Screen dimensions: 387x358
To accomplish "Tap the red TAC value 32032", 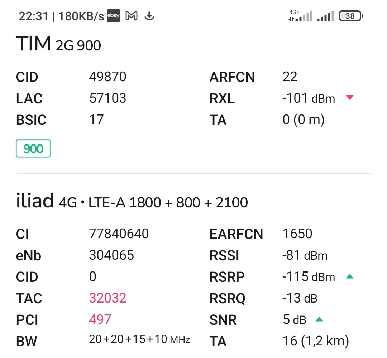I will (x=107, y=298).
